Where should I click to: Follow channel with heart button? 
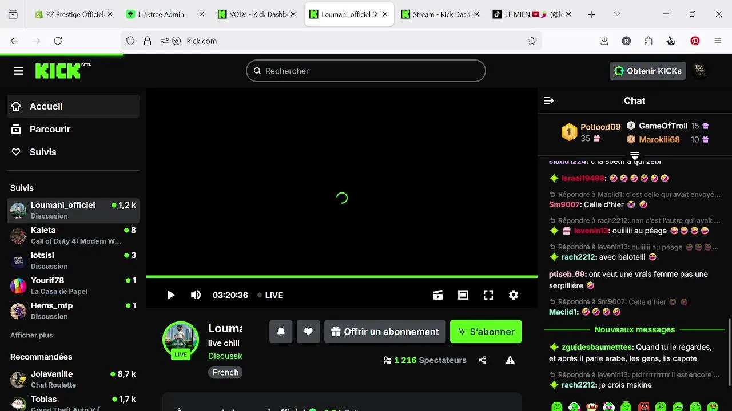tap(308, 332)
